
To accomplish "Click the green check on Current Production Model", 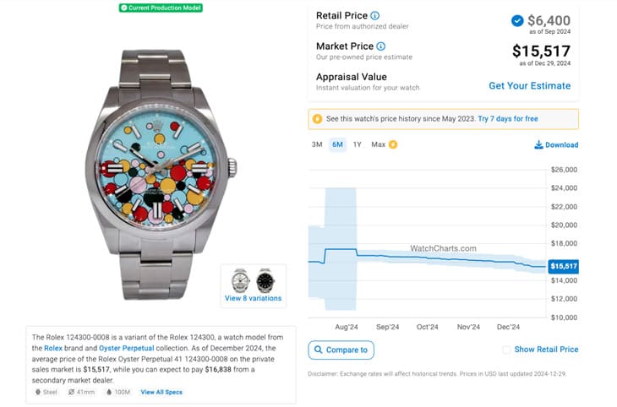I will [x=123, y=8].
